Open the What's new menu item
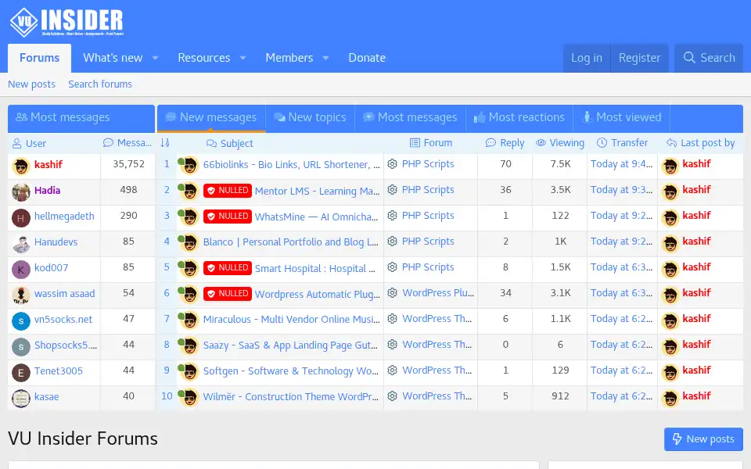This screenshot has width=751, height=469. click(x=113, y=58)
